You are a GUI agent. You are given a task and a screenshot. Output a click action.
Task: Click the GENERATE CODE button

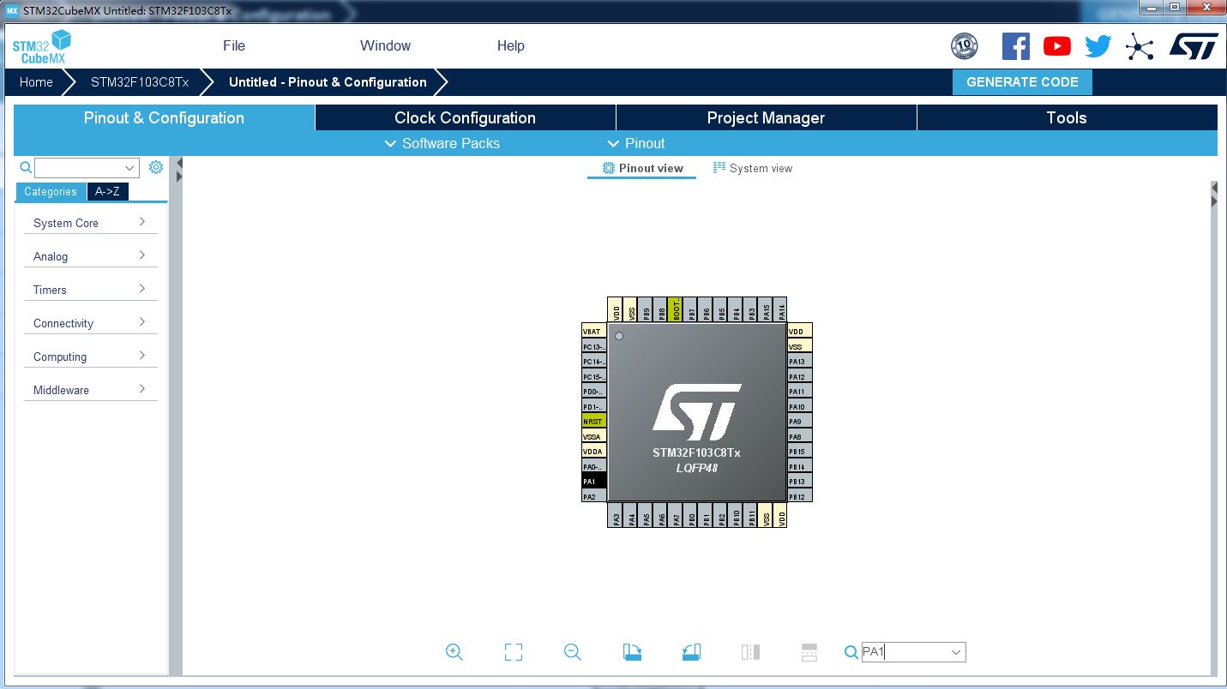[1022, 82]
